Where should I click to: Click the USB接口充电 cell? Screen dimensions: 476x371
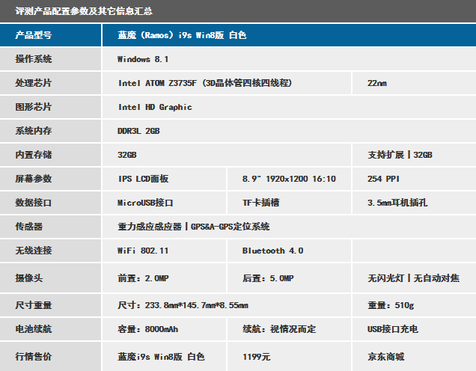pyautogui.click(x=414, y=329)
